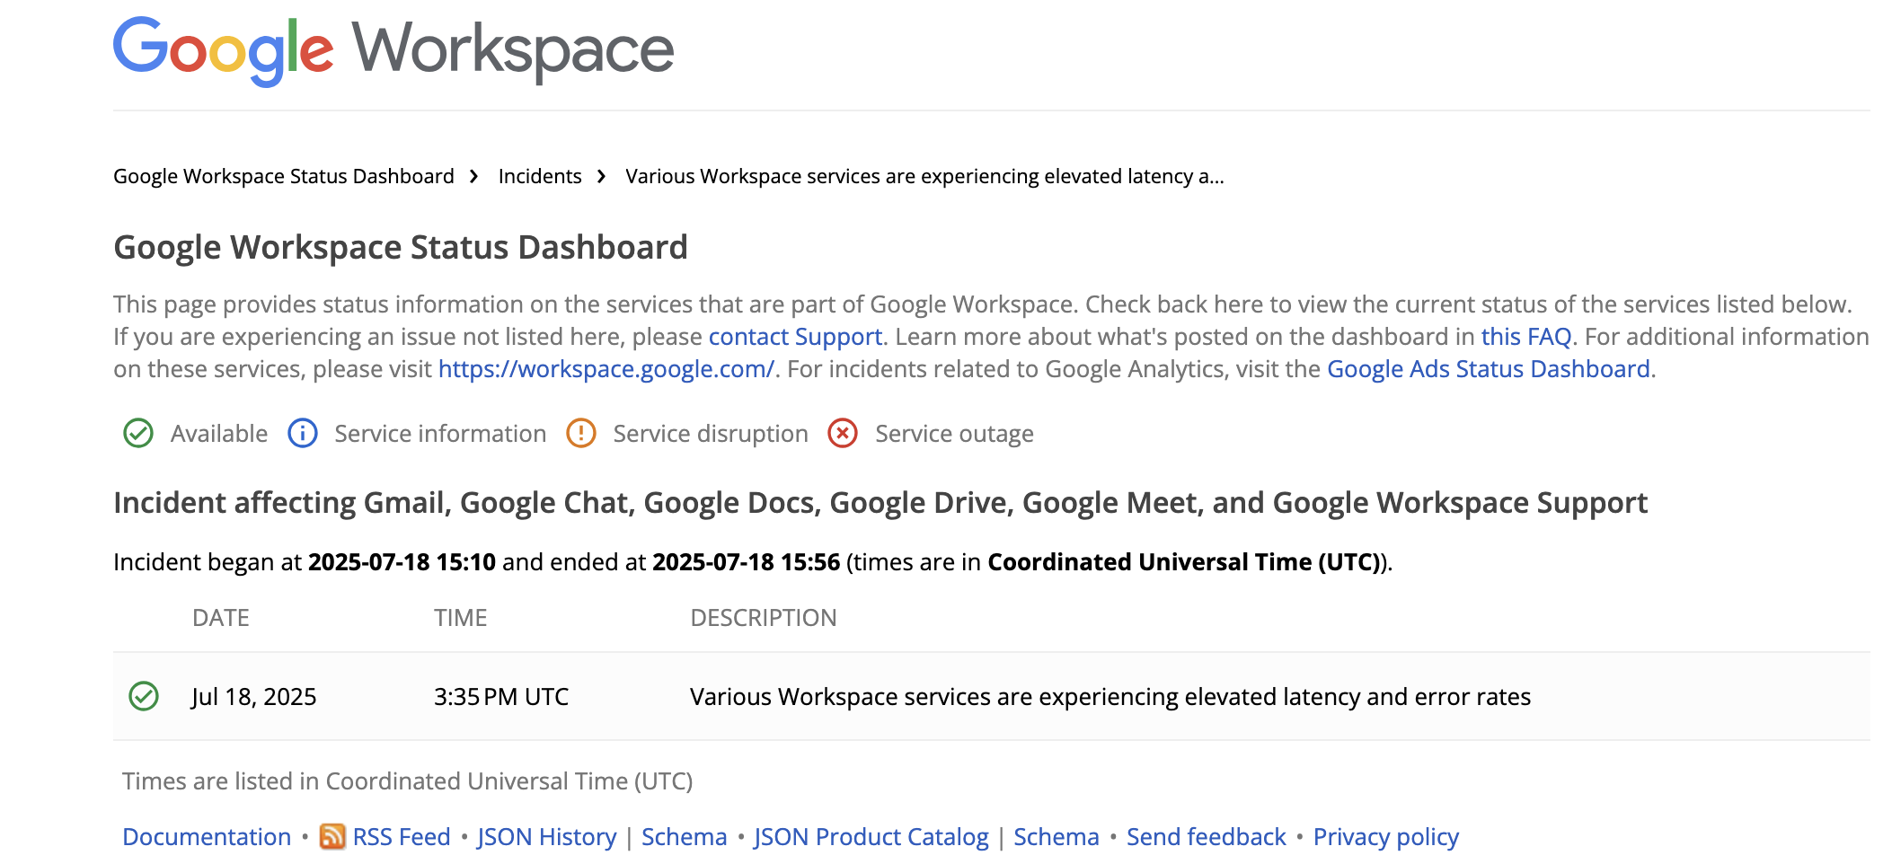The image size is (1892, 864).
Task: Click the chevron after Incidents breadcrumb
Action: pos(602,177)
